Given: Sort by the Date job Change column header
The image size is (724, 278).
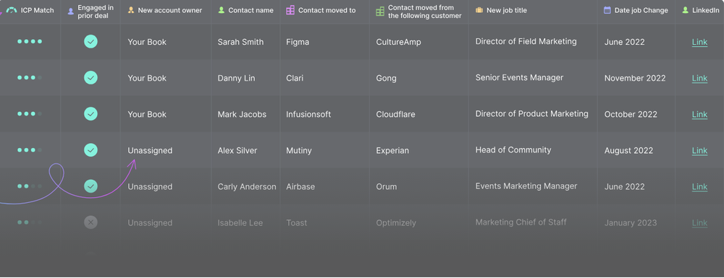Looking at the screenshot, I should pyautogui.click(x=641, y=10).
